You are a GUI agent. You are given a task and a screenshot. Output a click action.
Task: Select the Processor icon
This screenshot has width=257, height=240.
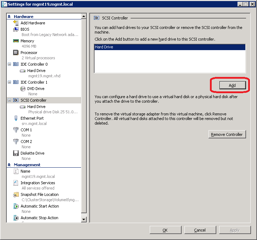16,53
